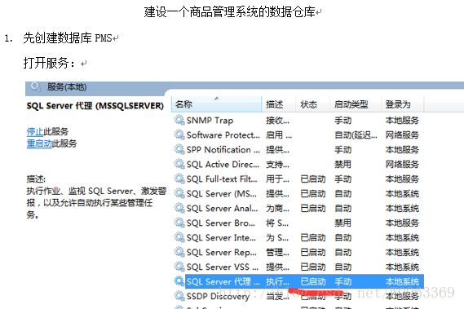
Task: Click the gear icon beside SQL Full-text Filt...
Action: 179,179
